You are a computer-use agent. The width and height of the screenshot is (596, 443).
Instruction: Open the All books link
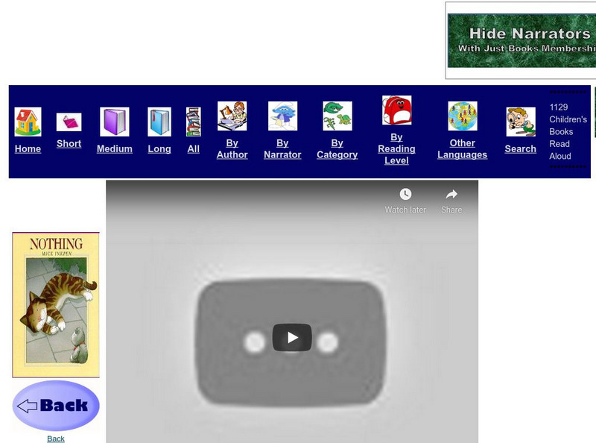click(x=194, y=149)
